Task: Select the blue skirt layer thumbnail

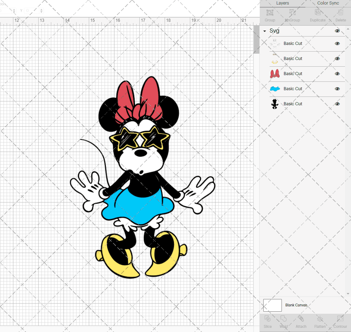Action: [x=275, y=89]
